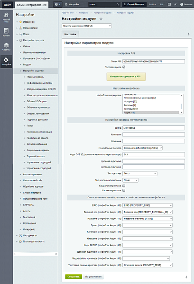Click the up arrow of the infoblock list
The width and height of the screenshot is (194, 284).
tap(181, 96)
